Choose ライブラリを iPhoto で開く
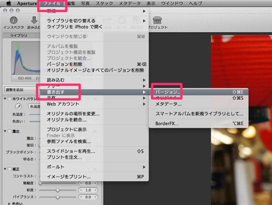Viewport: 272px width, 205px height. coord(94,27)
